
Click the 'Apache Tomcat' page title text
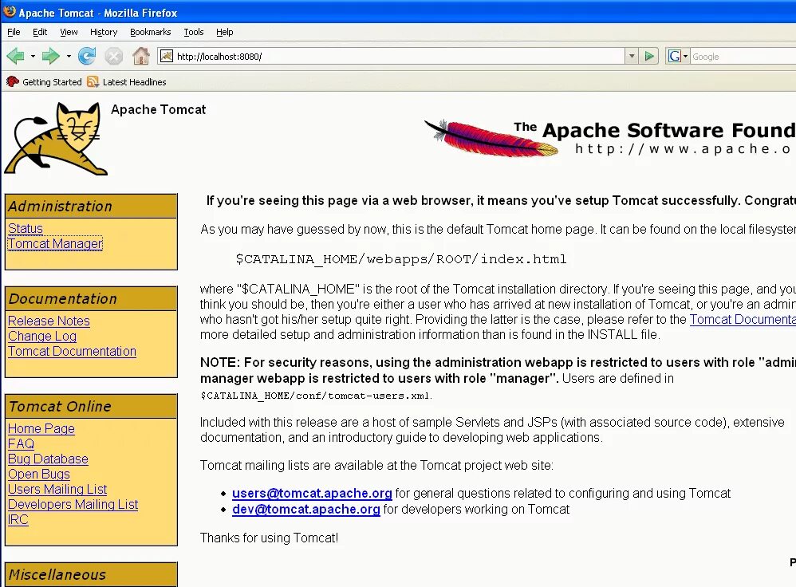click(x=159, y=110)
